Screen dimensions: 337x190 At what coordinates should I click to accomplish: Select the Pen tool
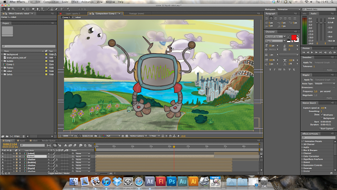click(x=37, y=9)
